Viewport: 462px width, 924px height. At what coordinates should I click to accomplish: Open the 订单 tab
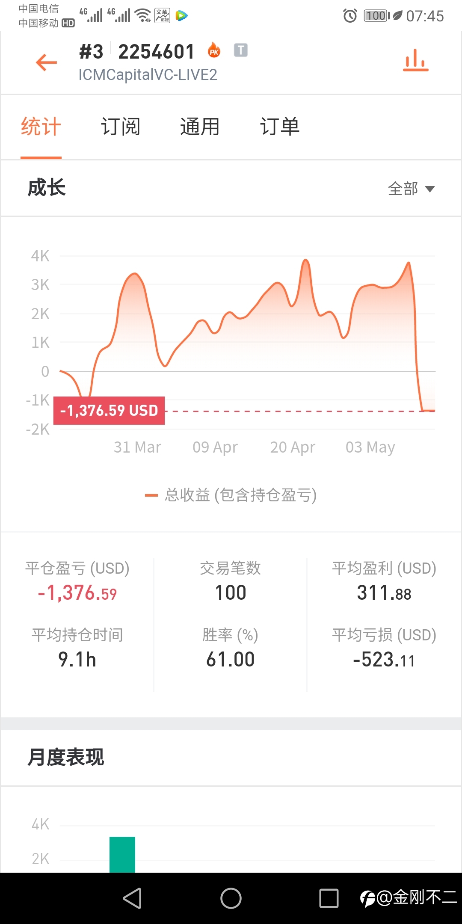pos(280,127)
